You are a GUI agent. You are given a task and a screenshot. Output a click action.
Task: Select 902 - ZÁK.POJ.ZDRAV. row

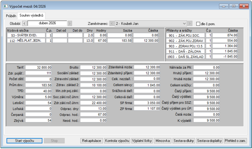click(x=186, y=41)
